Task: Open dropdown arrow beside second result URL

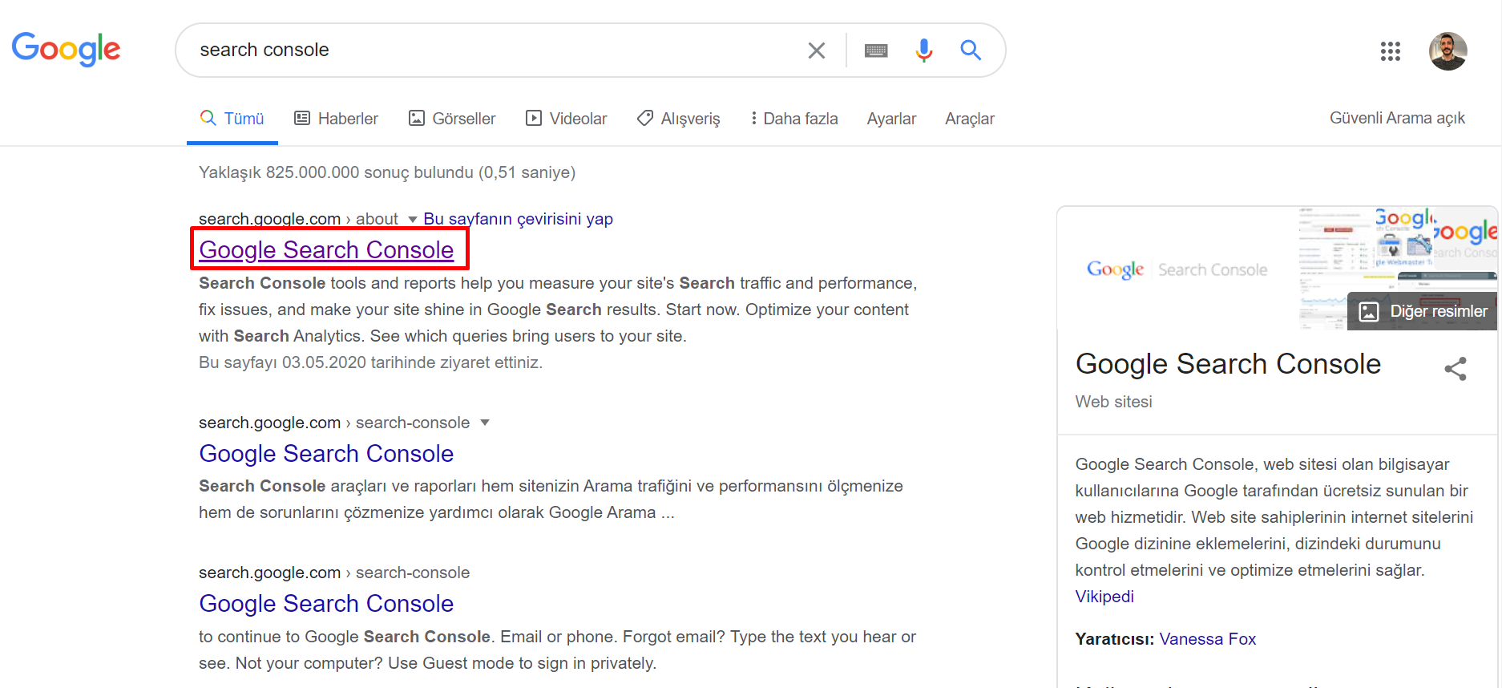Action: point(484,423)
